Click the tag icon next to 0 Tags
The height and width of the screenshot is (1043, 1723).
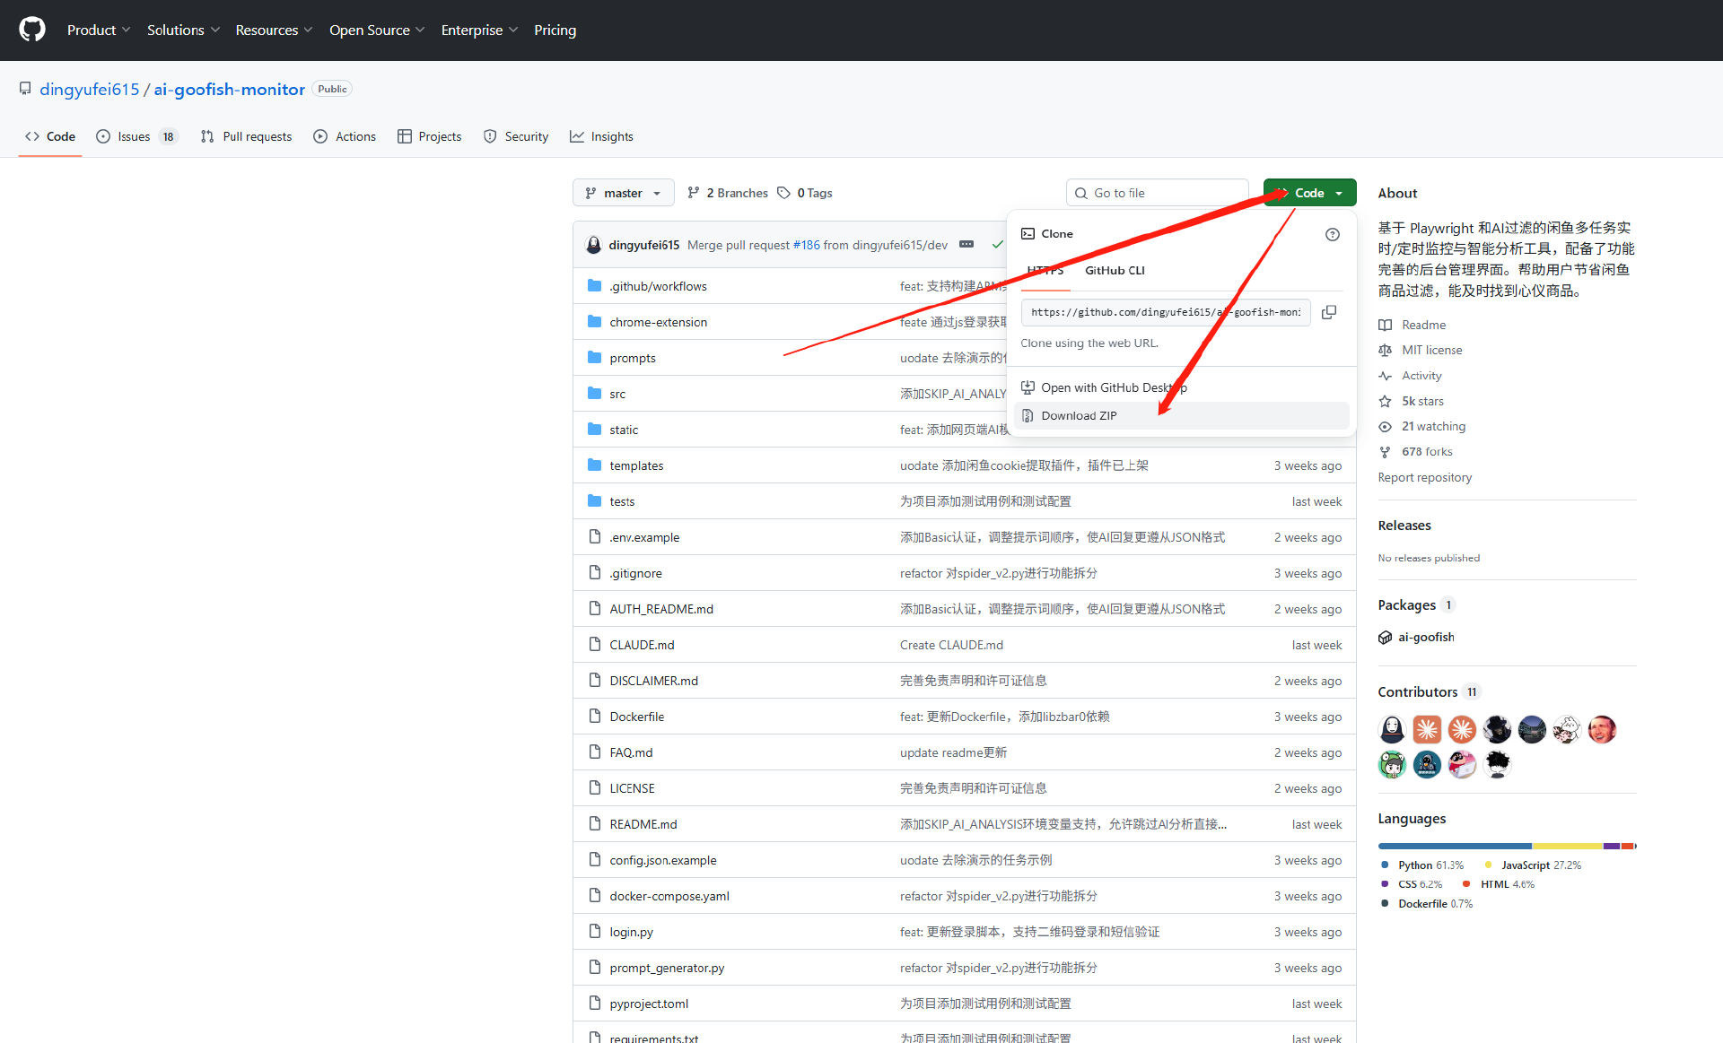click(x=783, y=193)
